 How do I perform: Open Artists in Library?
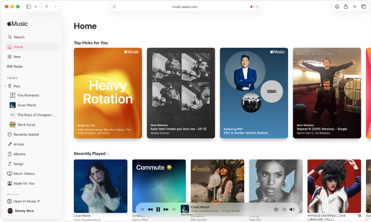pyautogui.click(x=32, y=144)
